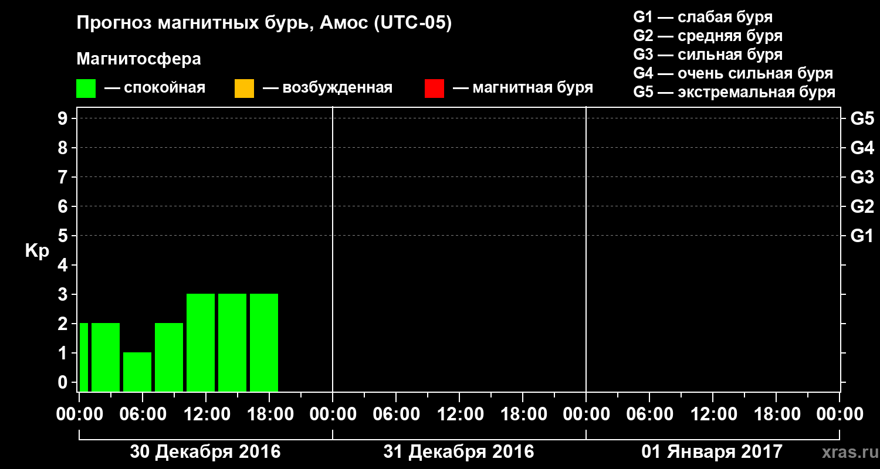Click the last green bar near 18:00
The width and height of the screenshot is (880, 469).
[264, 342]
